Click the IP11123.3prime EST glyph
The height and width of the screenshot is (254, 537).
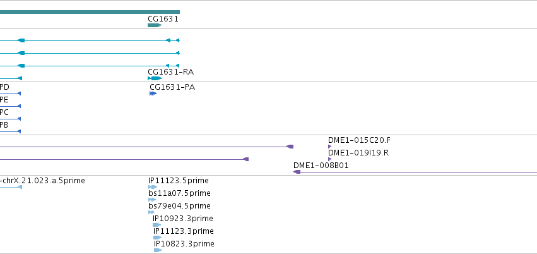158,238
